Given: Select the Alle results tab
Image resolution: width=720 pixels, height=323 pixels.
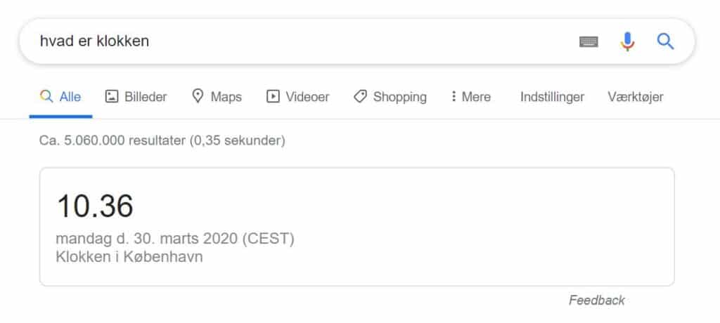Looking at the screenshot, I should [x=60, y=97].
